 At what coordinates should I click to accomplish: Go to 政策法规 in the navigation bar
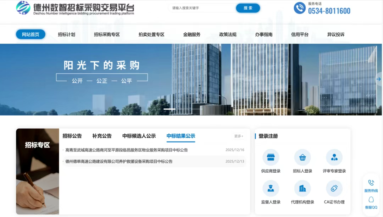(228, 34)
